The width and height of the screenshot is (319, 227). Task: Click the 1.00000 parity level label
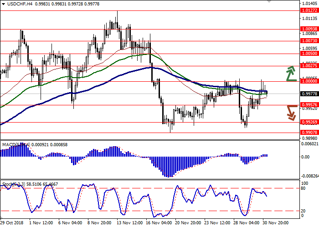pos(309,81)
